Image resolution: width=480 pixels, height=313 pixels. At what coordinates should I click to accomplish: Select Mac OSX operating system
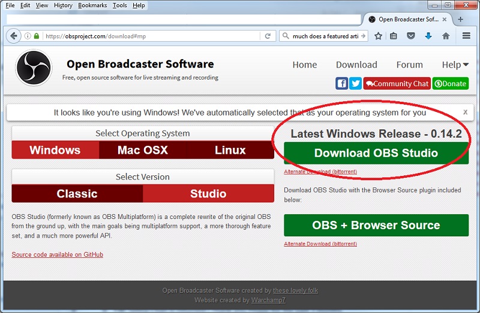[x=143, y=150]
